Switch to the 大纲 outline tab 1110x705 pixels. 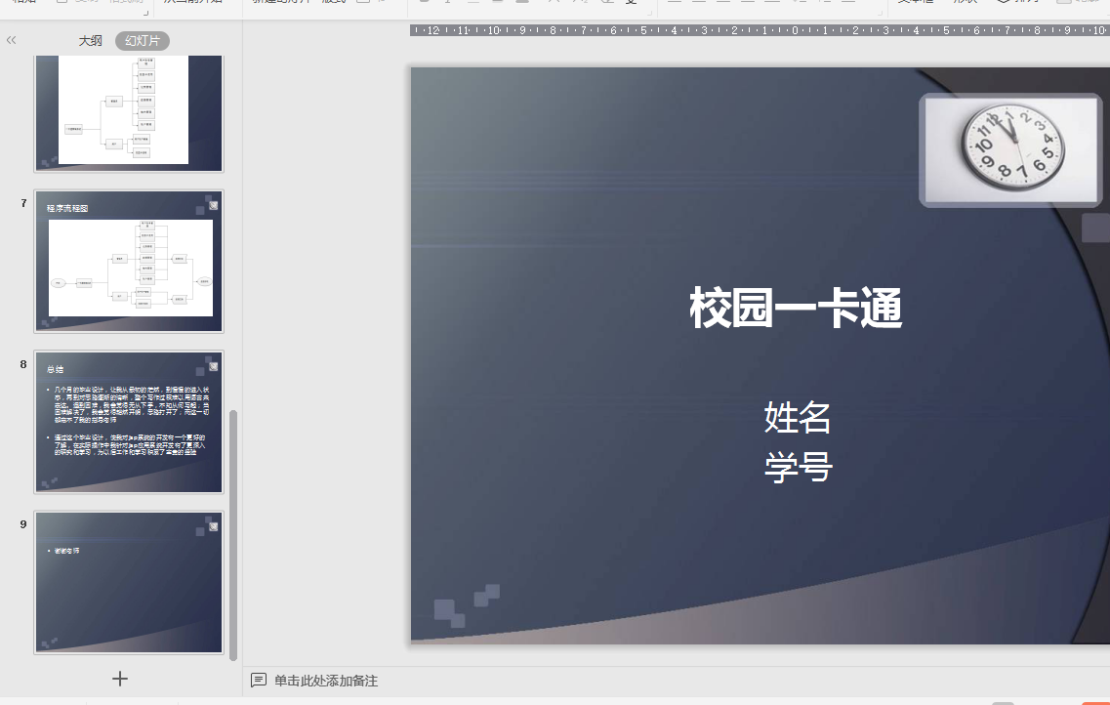pos(90,41)
